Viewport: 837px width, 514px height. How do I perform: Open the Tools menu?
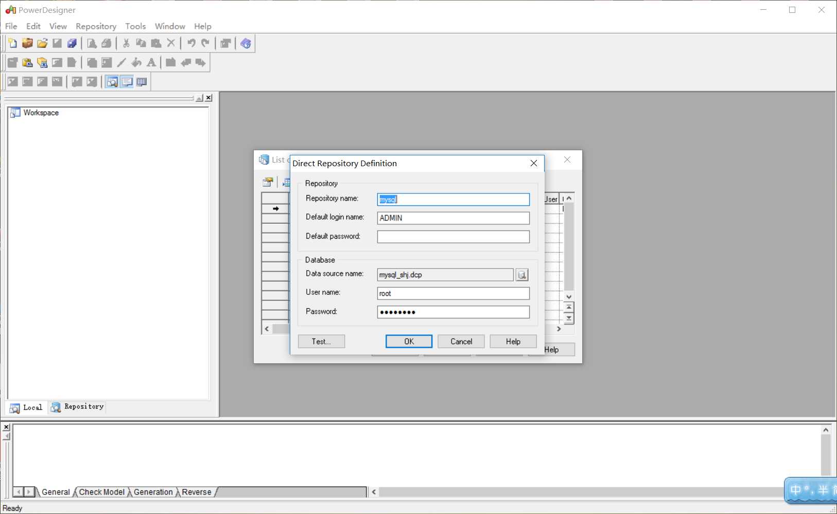tap(135, 26)
